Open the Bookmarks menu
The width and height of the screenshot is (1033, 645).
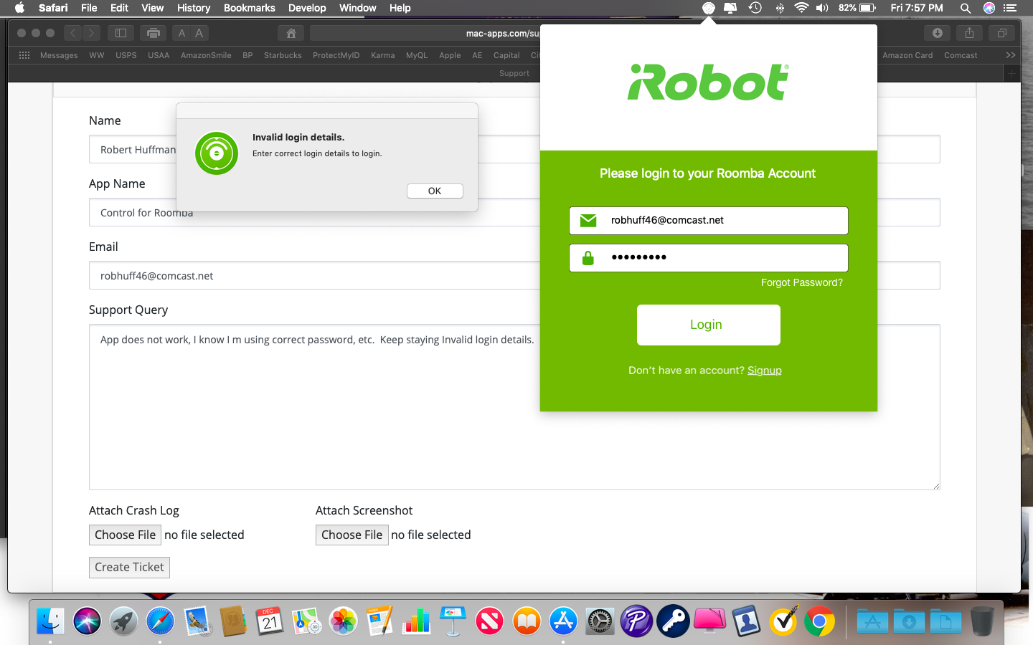[x=249, y=8]
